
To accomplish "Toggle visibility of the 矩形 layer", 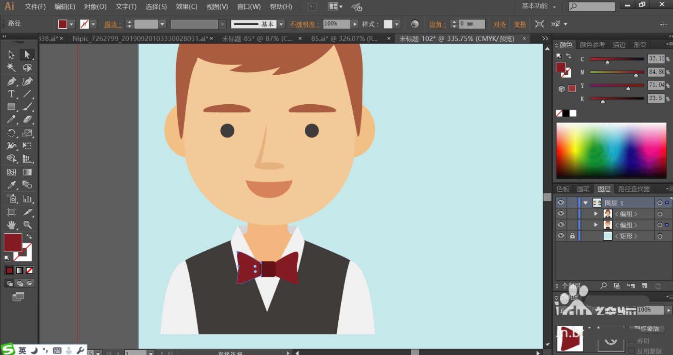I will pos(561,236).
